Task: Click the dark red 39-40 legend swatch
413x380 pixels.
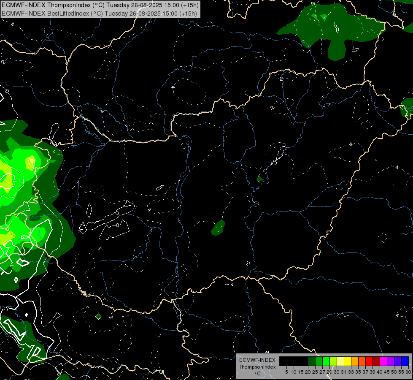Action: coord(376,361)
